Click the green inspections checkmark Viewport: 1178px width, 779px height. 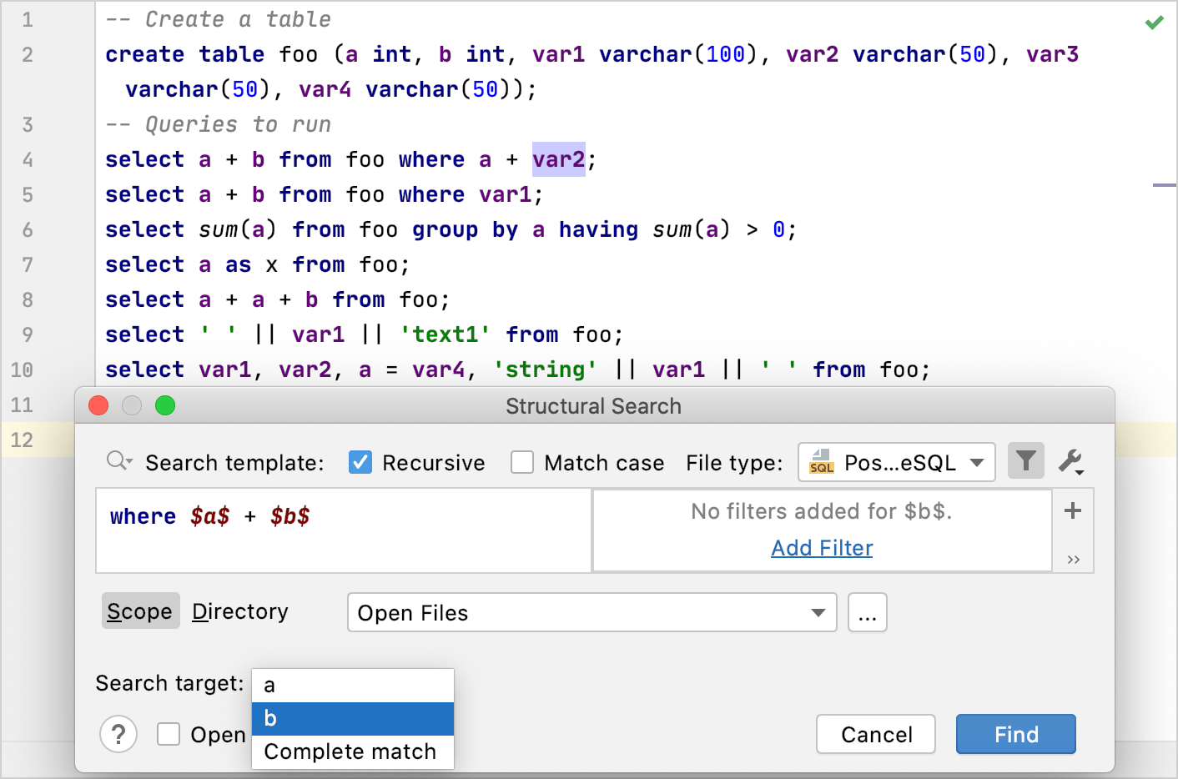tap(1154, 23)
